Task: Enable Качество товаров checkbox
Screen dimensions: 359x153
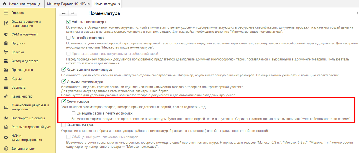Action: pyautogui.click(x=63, y=125)
